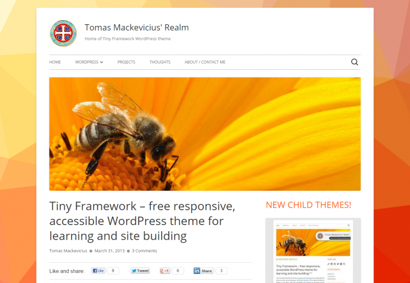Click the Google +1 button

(165, 271)
